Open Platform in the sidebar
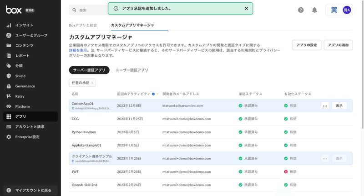Screen dimensions: 364x196 coord(30,106)
